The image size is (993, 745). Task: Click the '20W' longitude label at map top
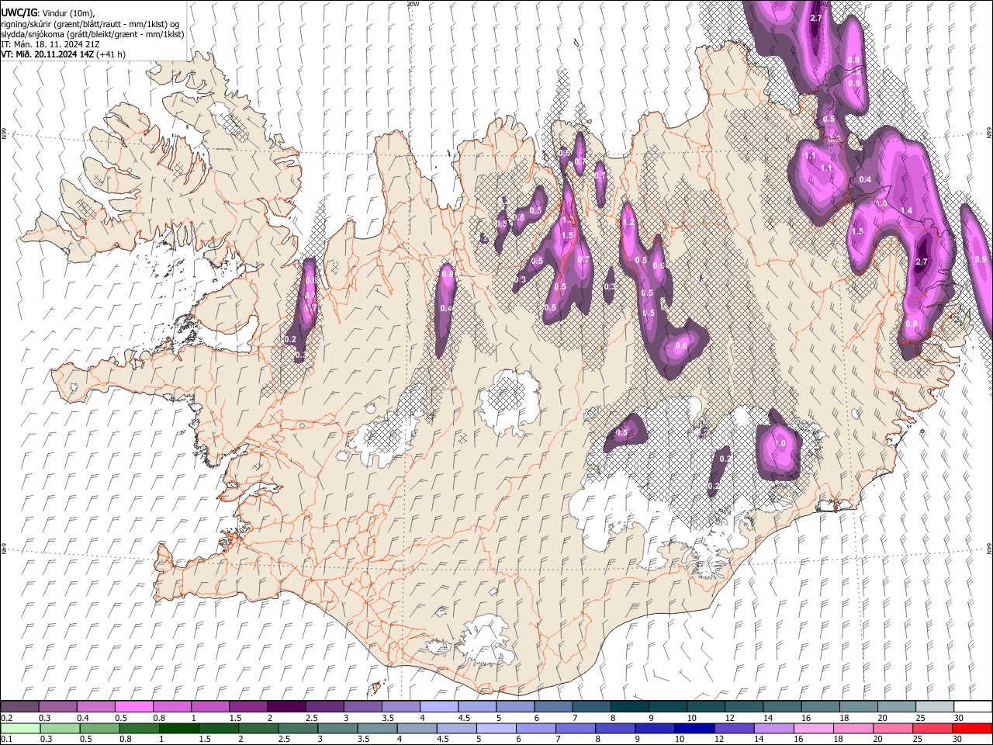click(x=413, y=4)
